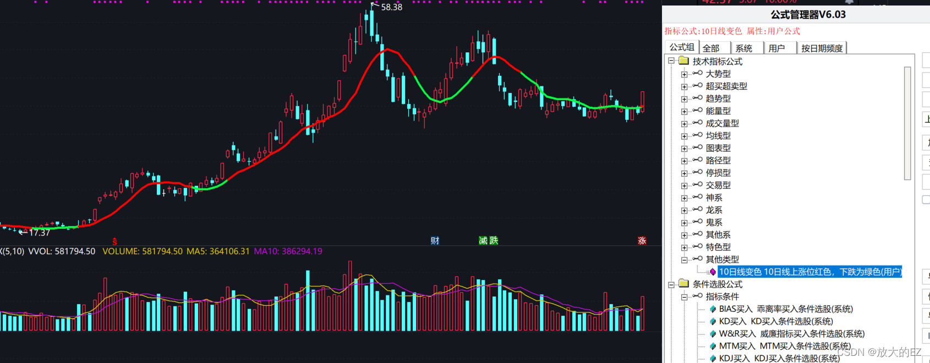Screen dimensions: 930x363
Task: Expand the 均线型 tree node
Action: point(684,136)
